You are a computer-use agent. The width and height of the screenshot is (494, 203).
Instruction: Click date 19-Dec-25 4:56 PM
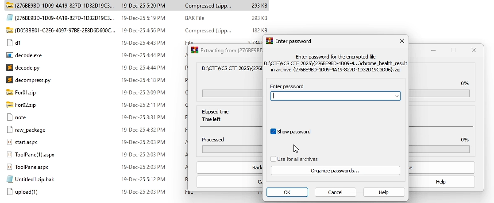143,30
